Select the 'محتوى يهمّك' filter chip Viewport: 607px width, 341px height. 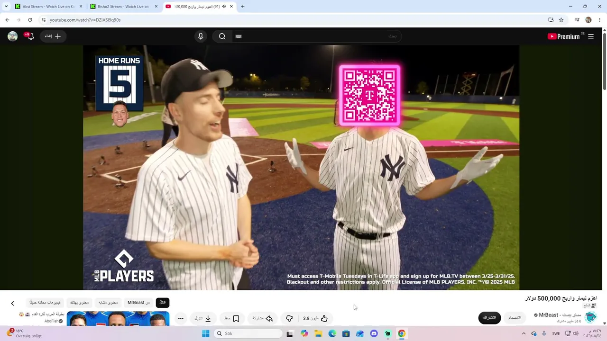pos(80,303)
